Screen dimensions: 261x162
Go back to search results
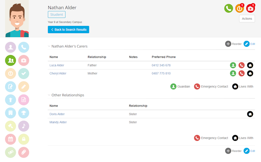[68, 30]
